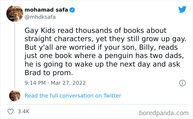Viewport: 193px width, 119px height.
Task: Click the Twitter bird logo
Action: (182, 9)
